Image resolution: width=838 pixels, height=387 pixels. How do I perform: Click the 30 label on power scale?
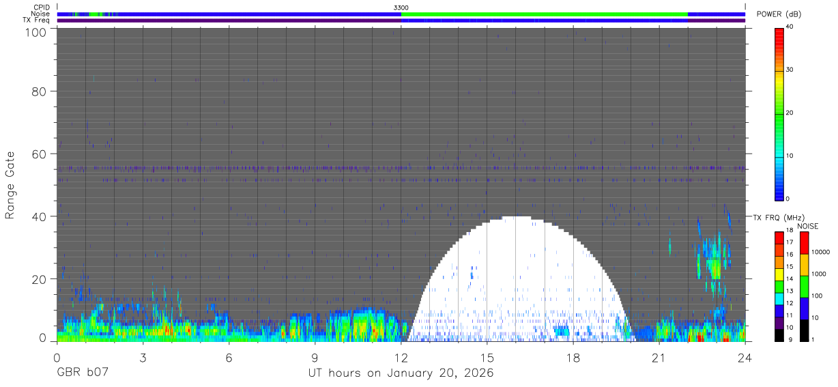click(x=790, y=70)
